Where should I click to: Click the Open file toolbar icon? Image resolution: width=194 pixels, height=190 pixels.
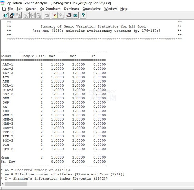tap(12, 16)
